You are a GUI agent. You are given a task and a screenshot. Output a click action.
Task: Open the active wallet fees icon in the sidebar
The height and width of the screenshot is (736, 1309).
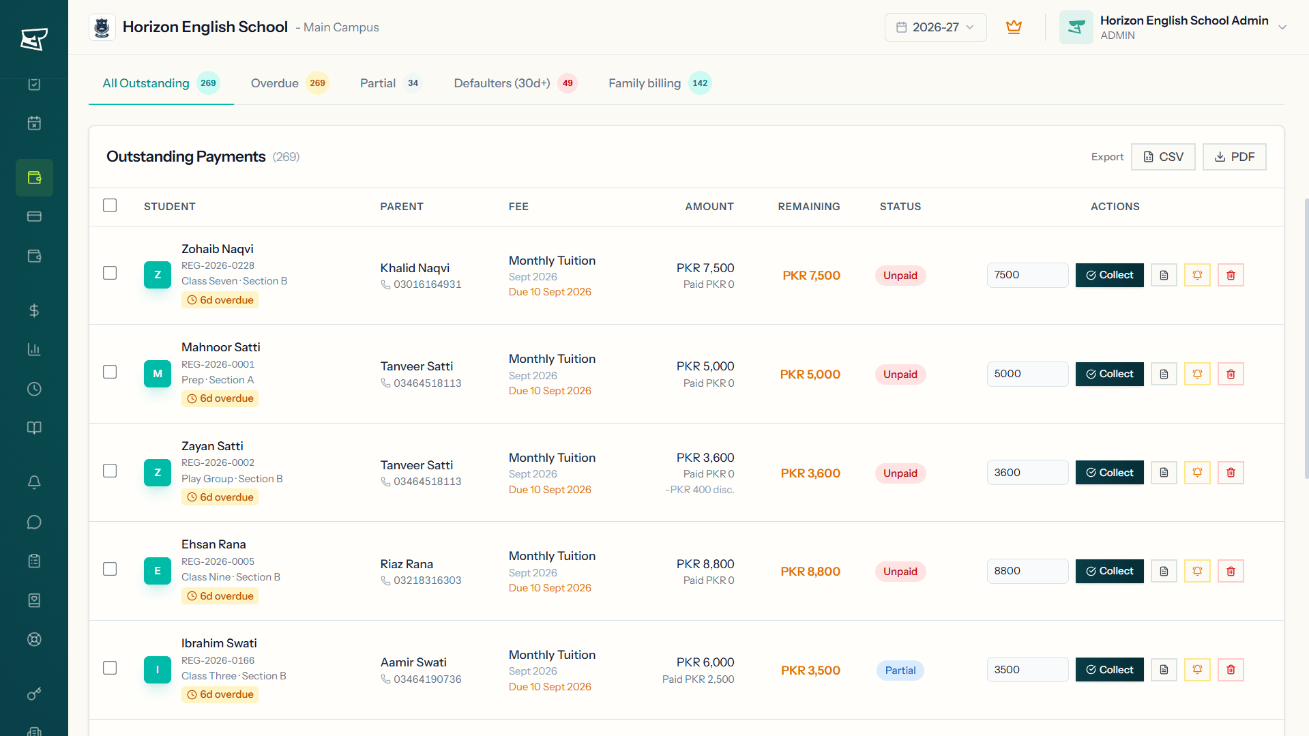pyautogui.click(x=34, y=178)
